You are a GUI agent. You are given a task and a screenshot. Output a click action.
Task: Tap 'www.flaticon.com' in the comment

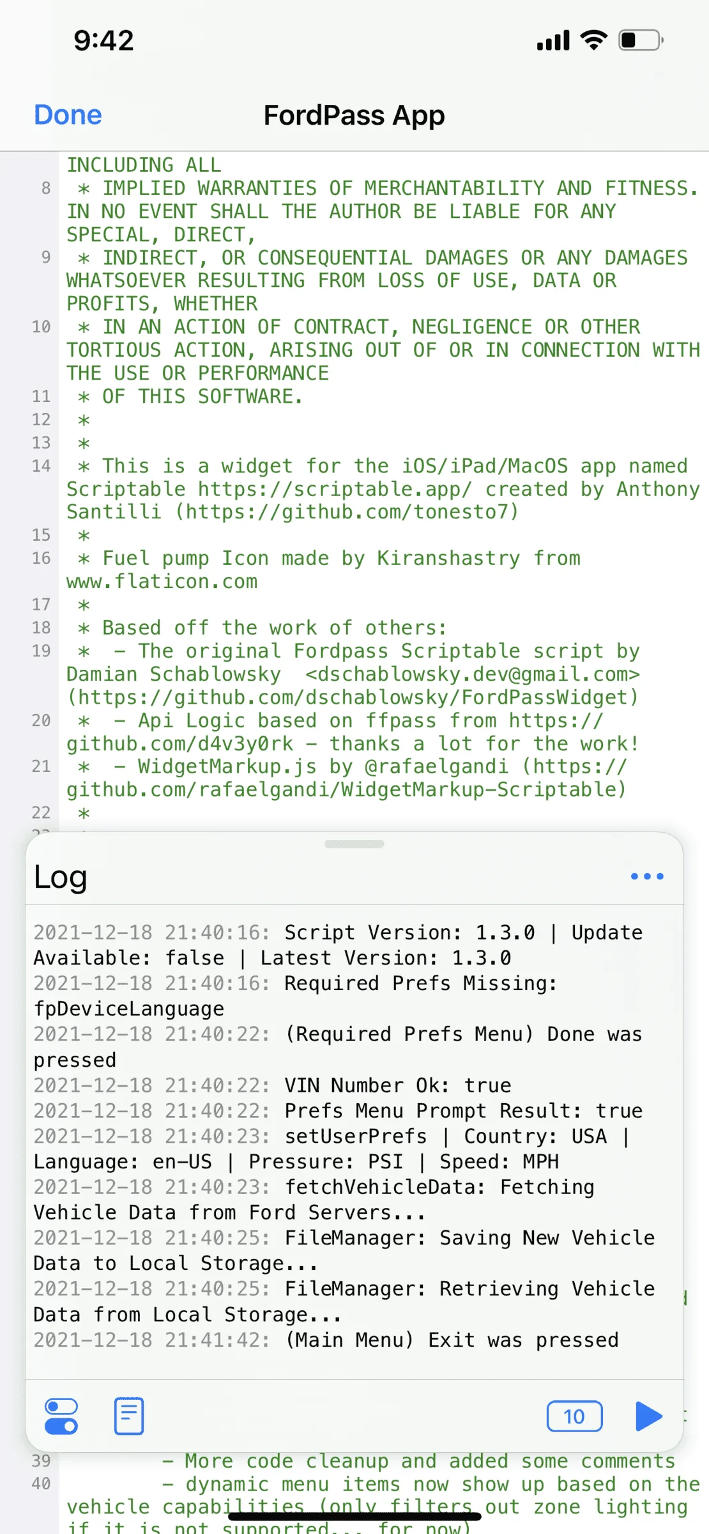[x=162, y=582]
